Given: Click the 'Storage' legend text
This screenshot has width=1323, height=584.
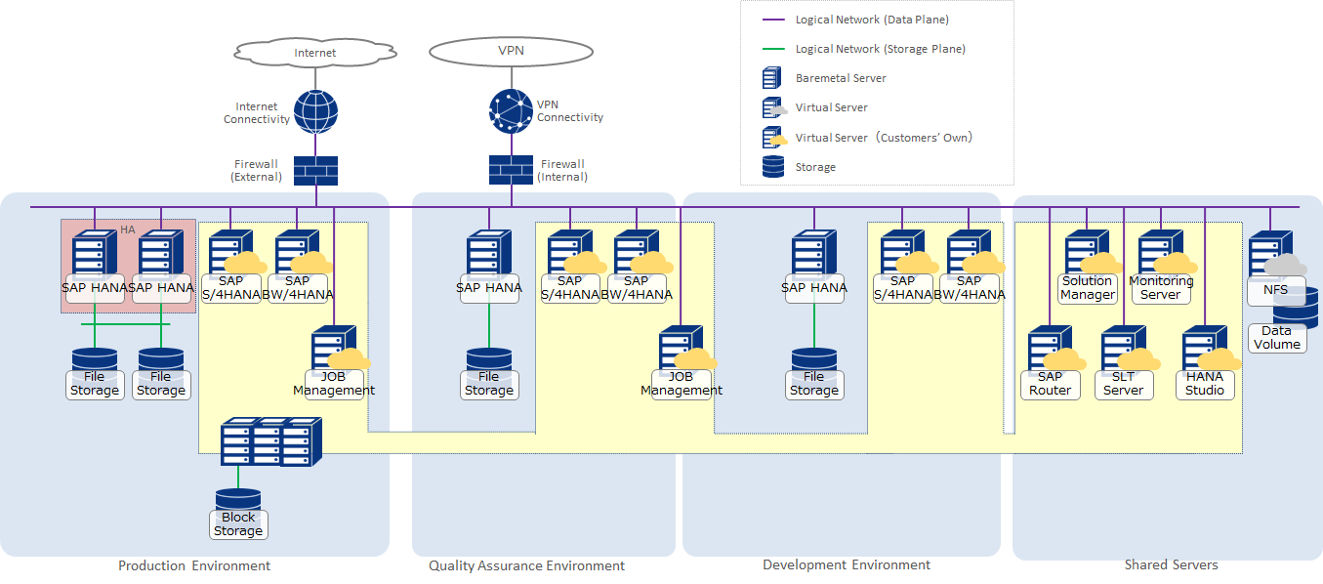Looking at the screenshot, I should point(815,167).
